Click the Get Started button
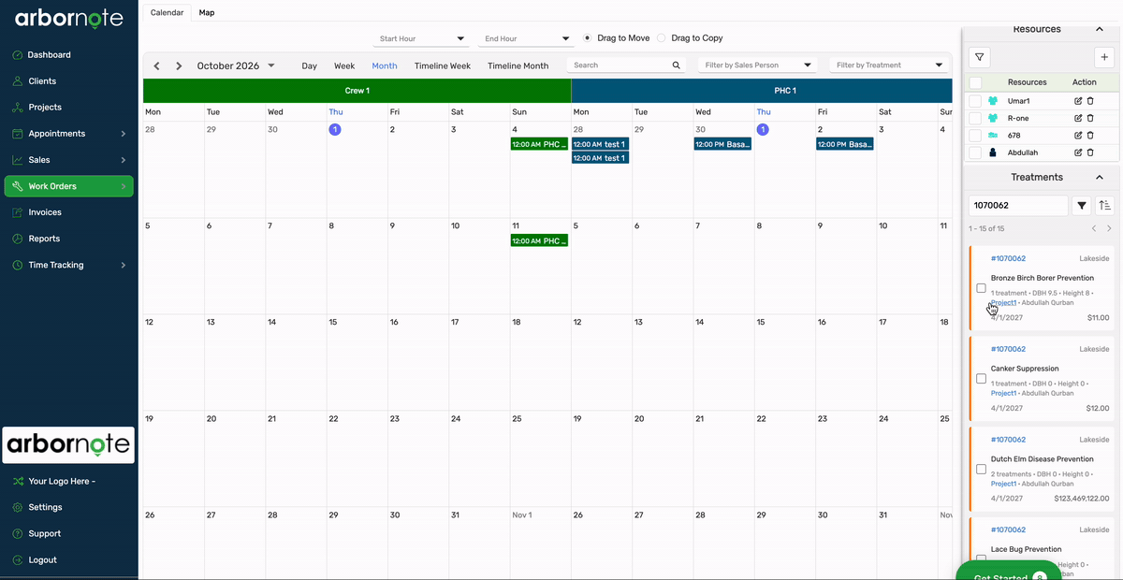Viewport: 1123px width, 580px height. point(1006,572)
